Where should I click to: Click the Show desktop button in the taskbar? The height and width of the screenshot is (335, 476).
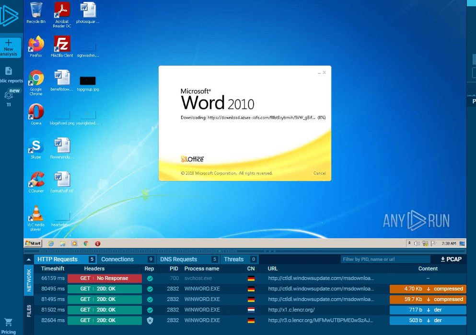(x=463, y=244)
